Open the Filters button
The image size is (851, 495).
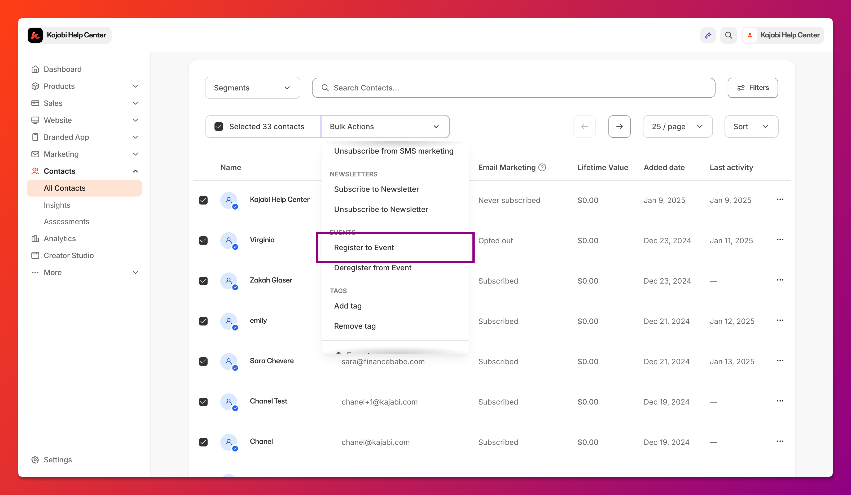click(753, 88)
